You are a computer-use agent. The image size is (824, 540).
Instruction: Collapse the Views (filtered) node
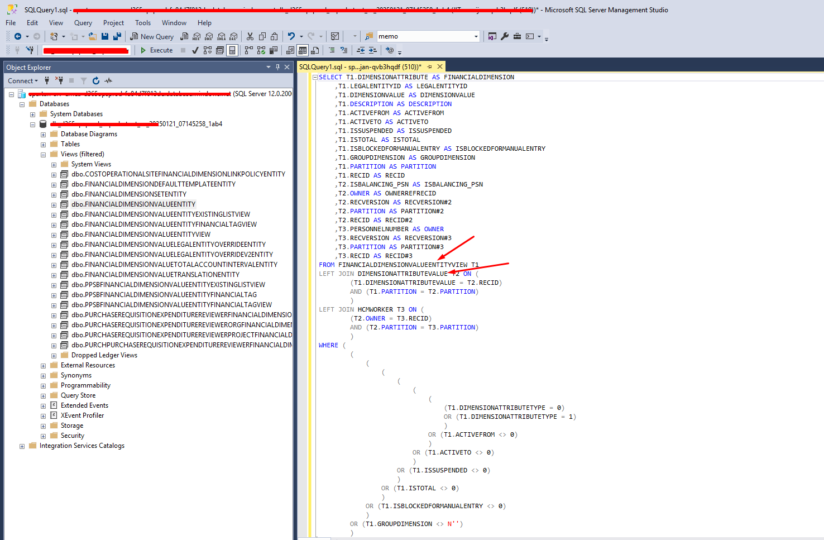coord(43,154)
